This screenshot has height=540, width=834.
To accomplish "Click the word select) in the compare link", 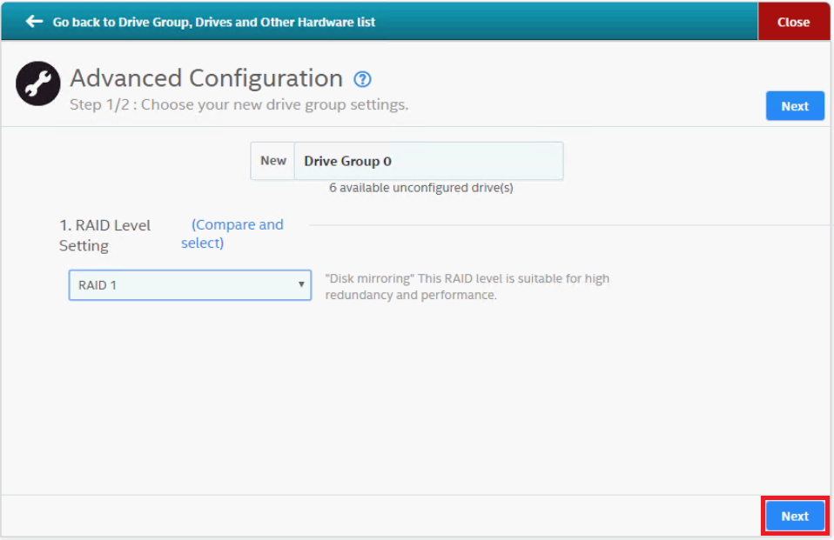I will pyautogui.click(x=202, y=243).
